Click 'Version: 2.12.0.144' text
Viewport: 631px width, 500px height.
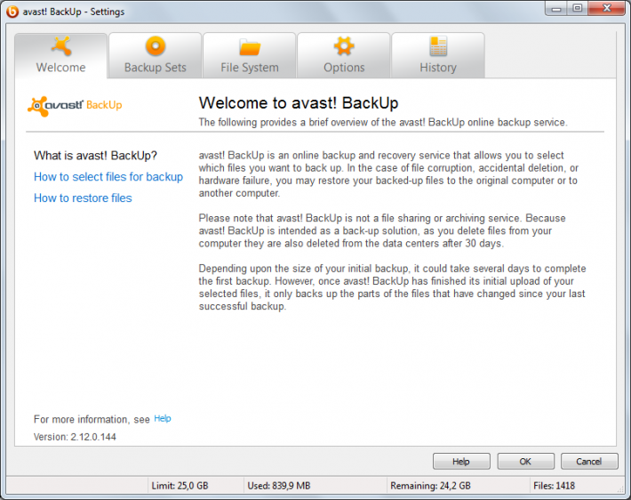(75, 437)
